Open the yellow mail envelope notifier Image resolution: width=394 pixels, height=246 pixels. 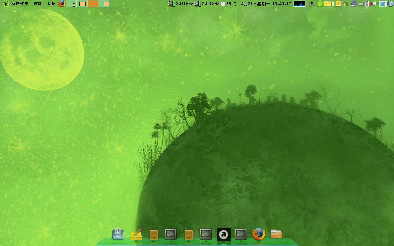pos(328,4)
